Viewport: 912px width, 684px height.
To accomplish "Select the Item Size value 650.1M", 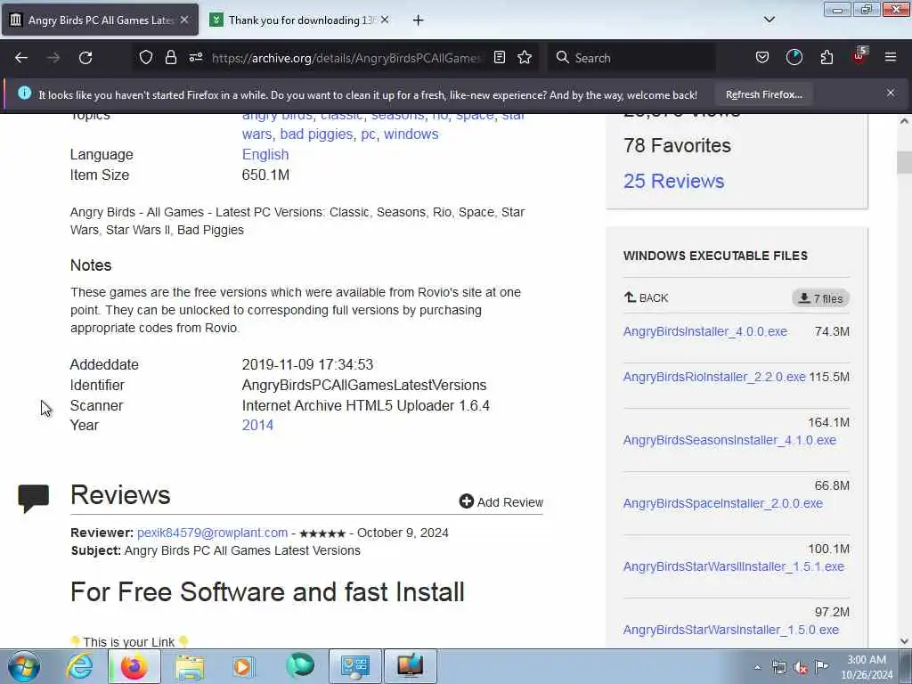I will tap(265, 175).
